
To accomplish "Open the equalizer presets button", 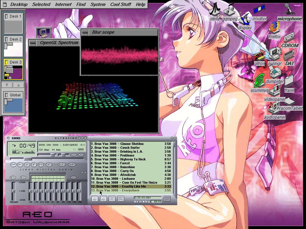I will click(74, 178).
